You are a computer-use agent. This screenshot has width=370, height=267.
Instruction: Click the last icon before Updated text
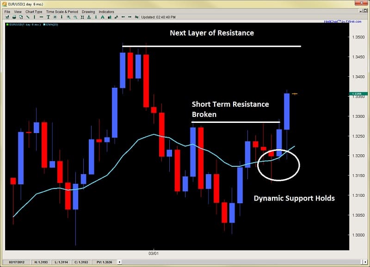136,17
